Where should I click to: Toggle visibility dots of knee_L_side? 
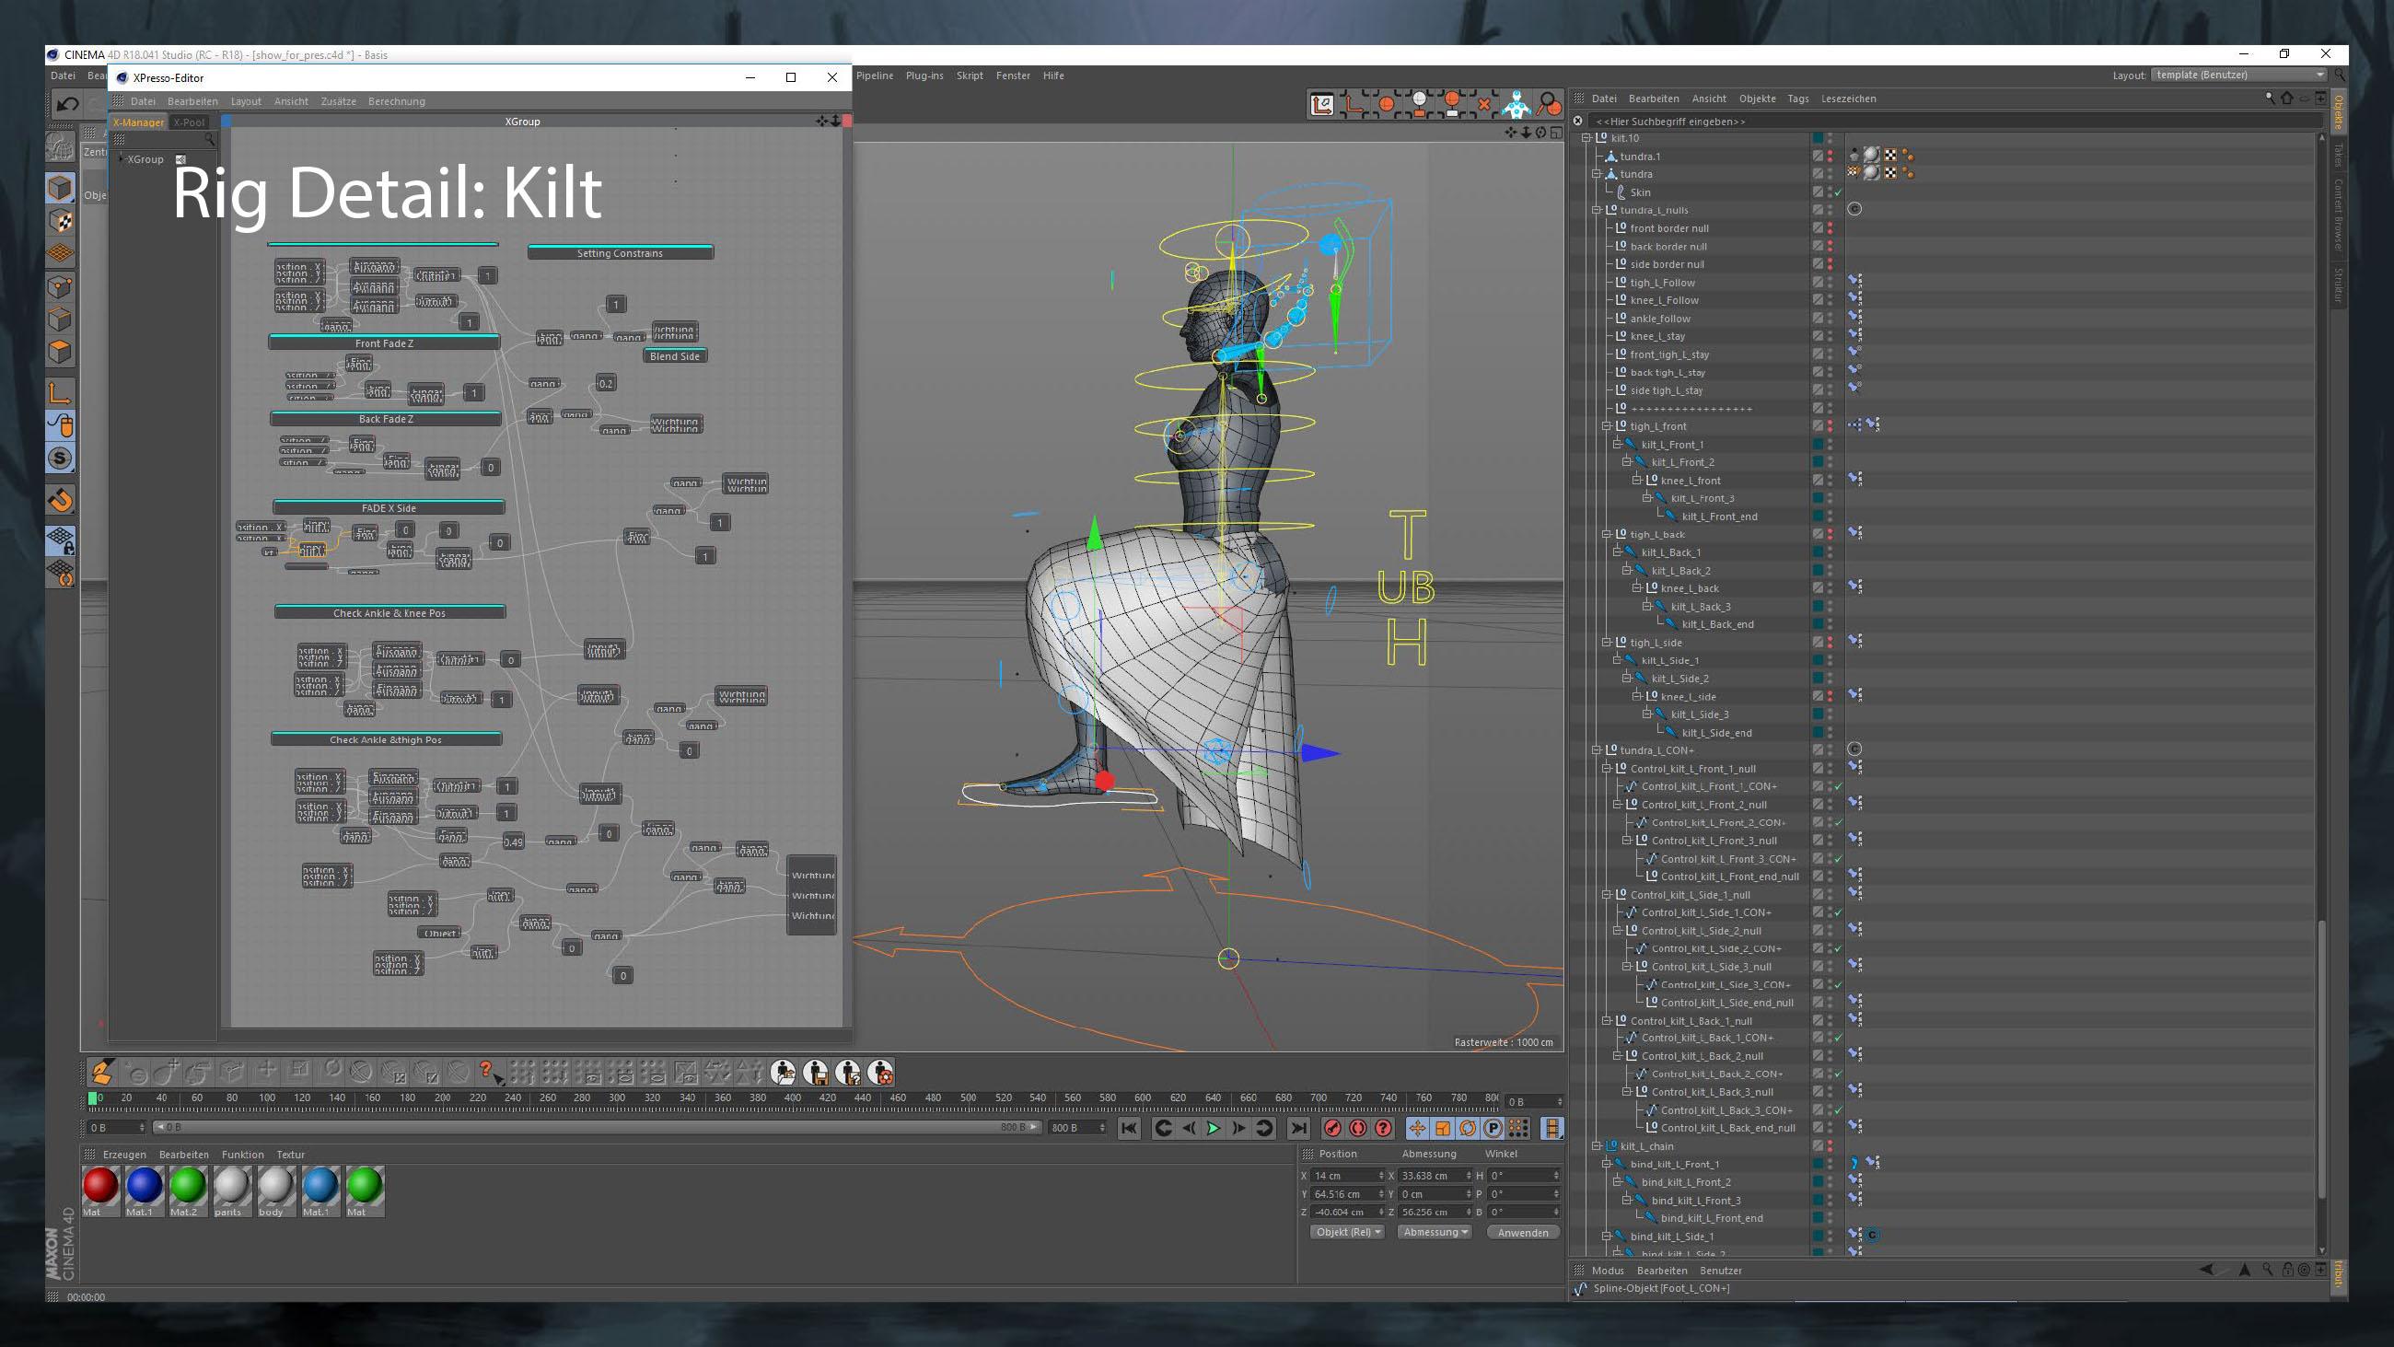coord(1830,696)
